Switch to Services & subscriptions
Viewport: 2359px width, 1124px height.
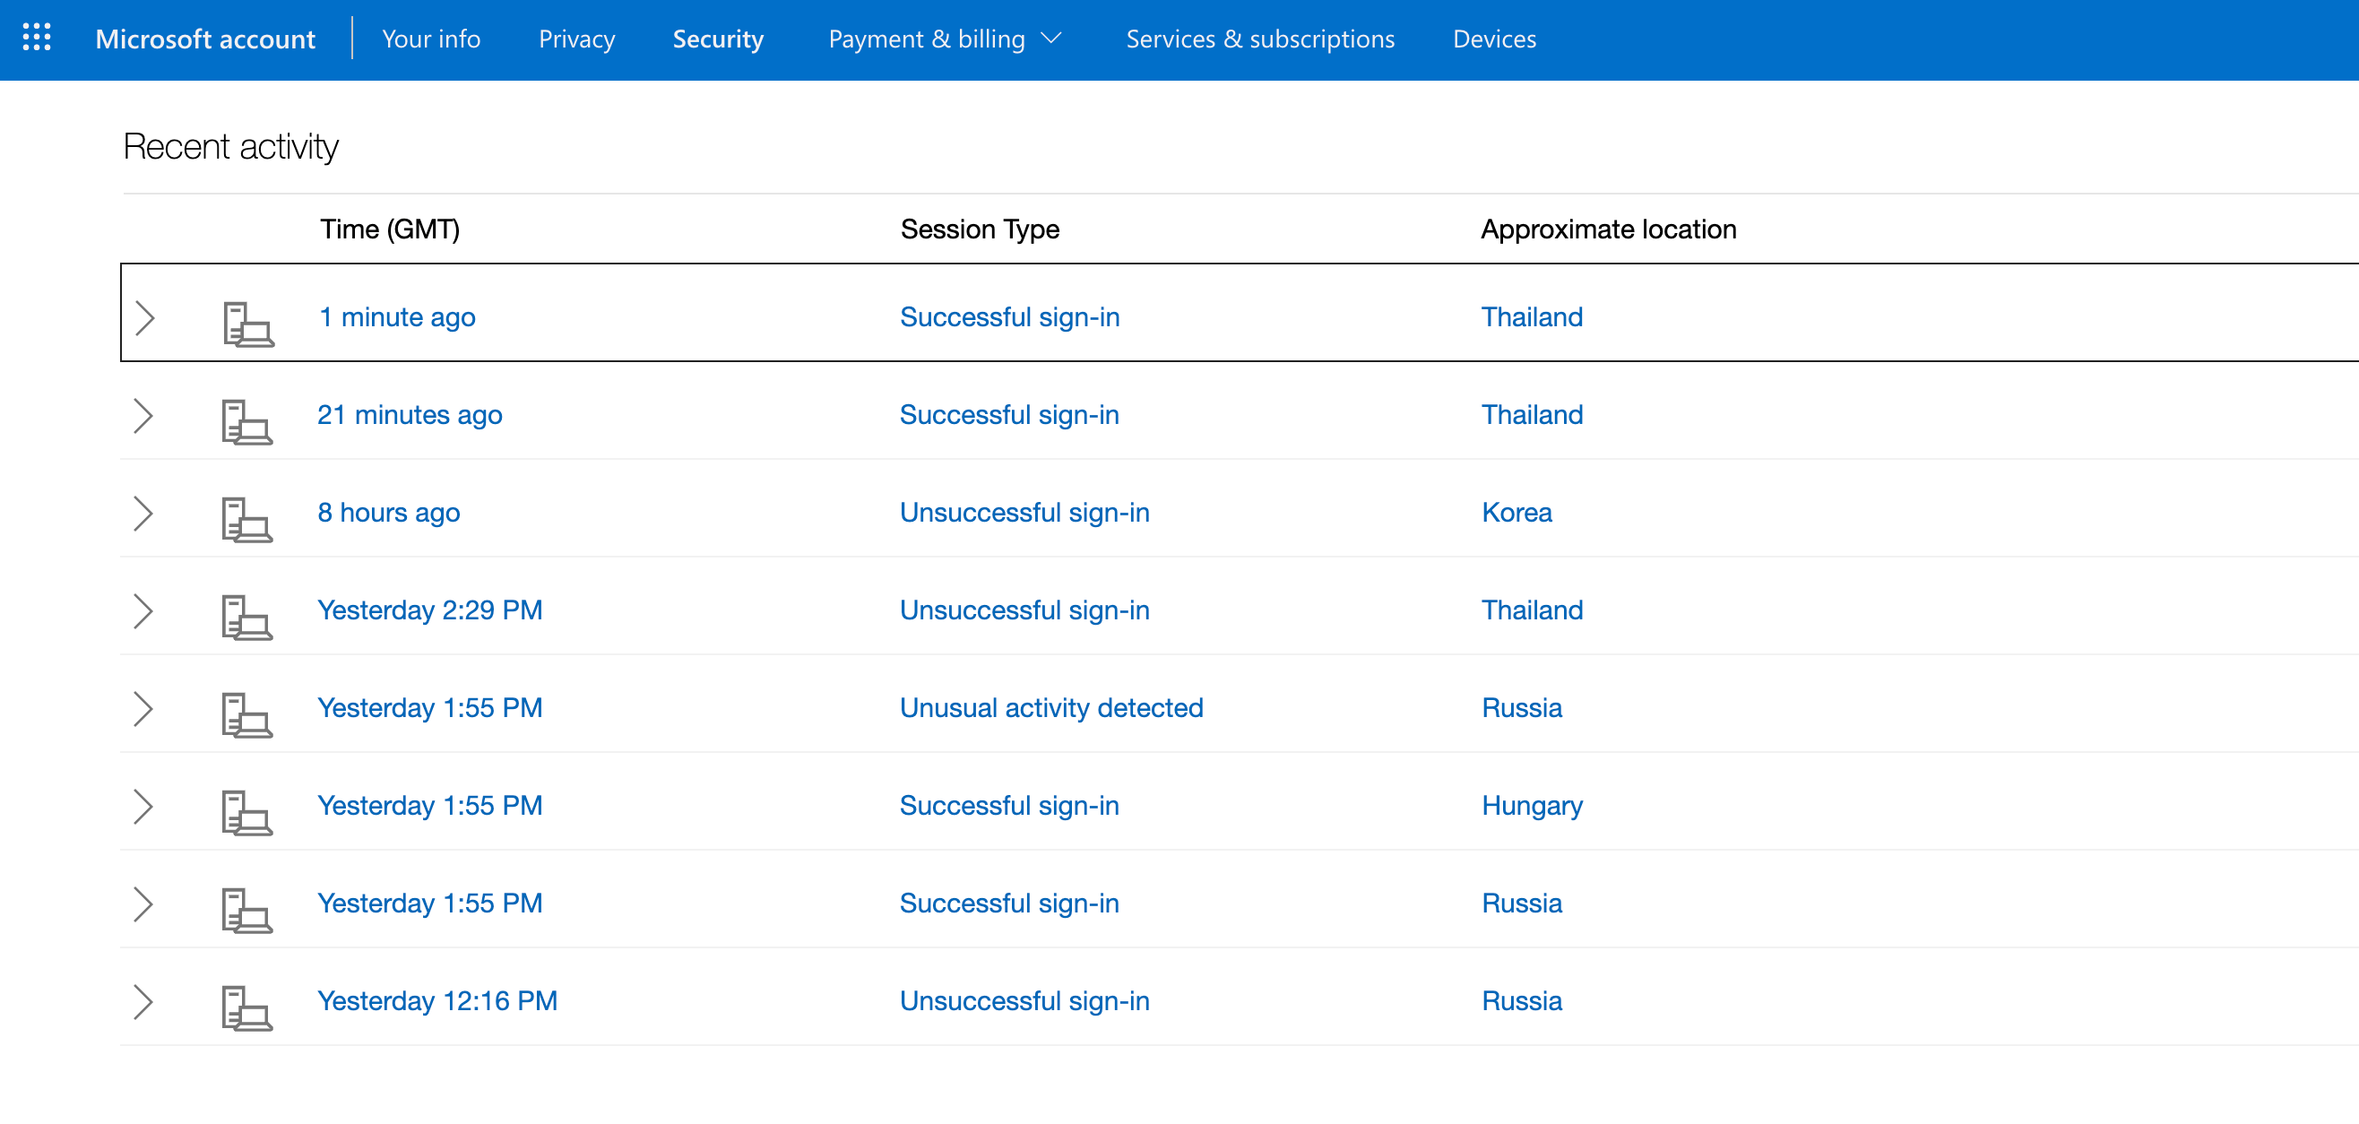(1259, 39)
